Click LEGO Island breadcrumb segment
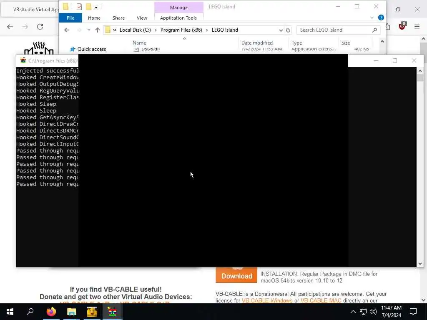The height and width of the screenshot is (320, 427). coord(225,30)
